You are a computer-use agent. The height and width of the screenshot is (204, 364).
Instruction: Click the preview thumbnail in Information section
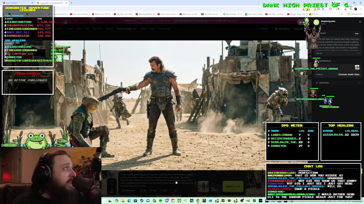pyautogui.click(x=357, y=67)
